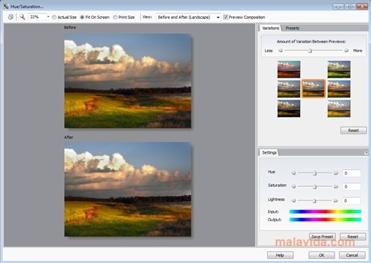Image resolution: width=371 pixels, height=263 pixels.
Task: Decrease Saturation with left arrow
Action: (x=293, y=187)
